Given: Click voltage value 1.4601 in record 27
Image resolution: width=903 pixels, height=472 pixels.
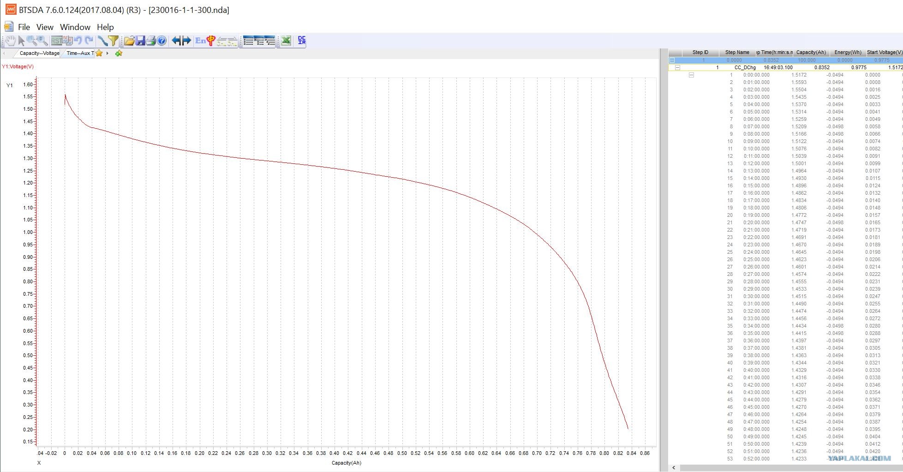Looking at the screenshot, I should point(799,267).
